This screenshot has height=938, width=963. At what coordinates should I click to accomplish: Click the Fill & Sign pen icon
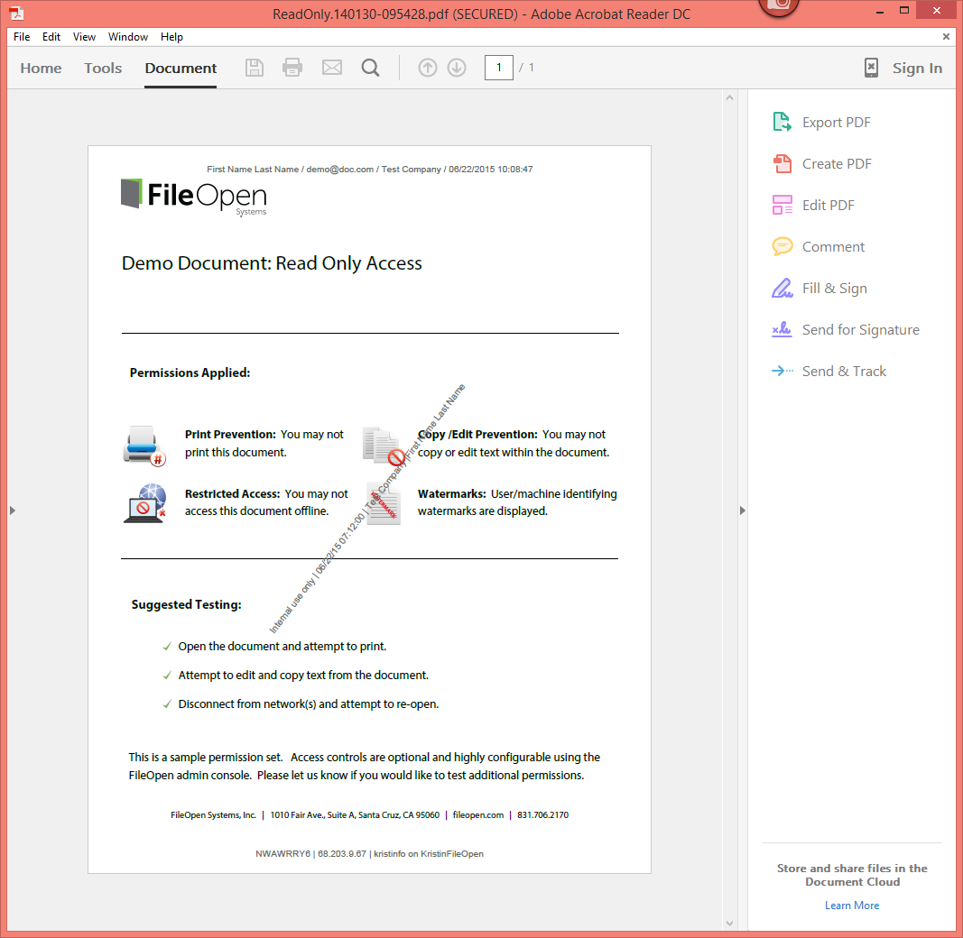pyautogui.click(x=782, y=288)
